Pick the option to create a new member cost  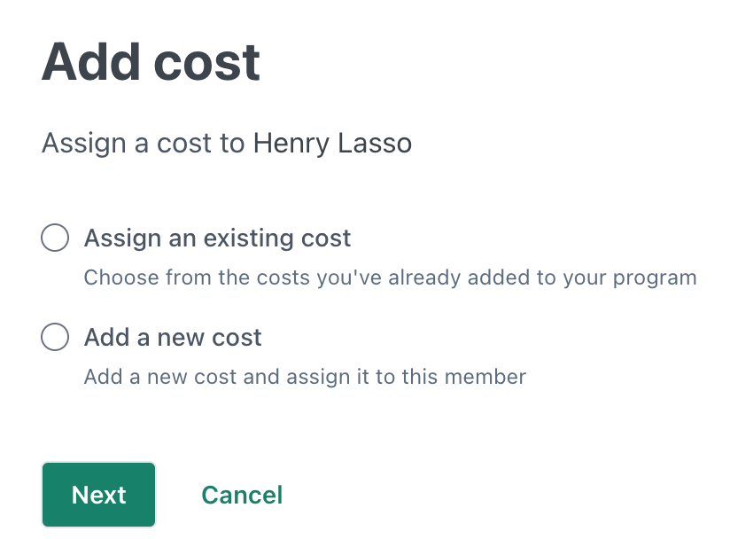click(55, 338)
